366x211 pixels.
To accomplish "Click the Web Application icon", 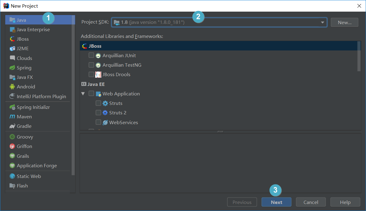I will click(x=98, y=94).
